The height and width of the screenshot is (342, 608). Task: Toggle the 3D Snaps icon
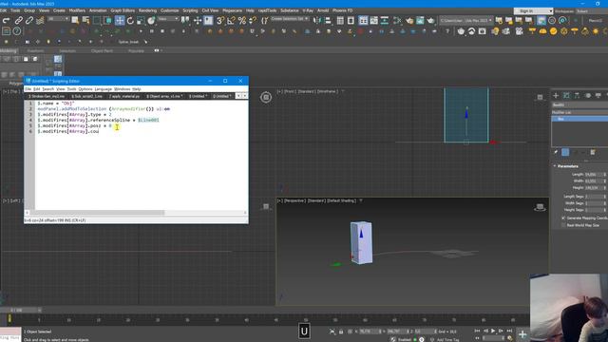[220, 20]
